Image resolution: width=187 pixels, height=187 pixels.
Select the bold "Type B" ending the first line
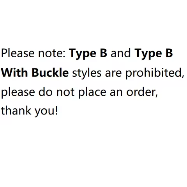point(153,53)
